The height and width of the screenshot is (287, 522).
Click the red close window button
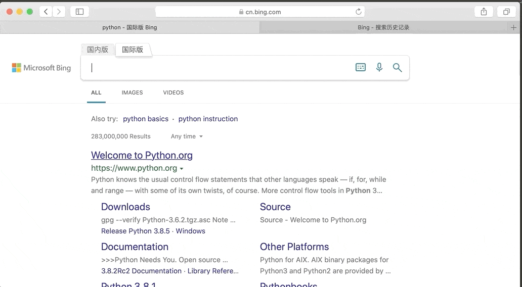point(10,12)
